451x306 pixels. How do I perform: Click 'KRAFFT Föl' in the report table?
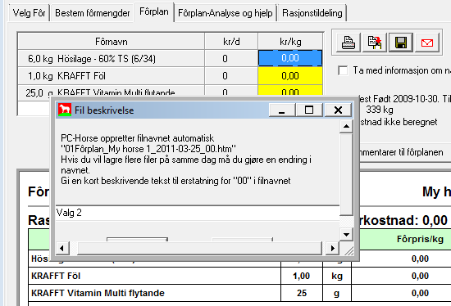(x=56, y=276)
